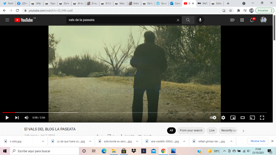Reload the current page

click(17, 10)
